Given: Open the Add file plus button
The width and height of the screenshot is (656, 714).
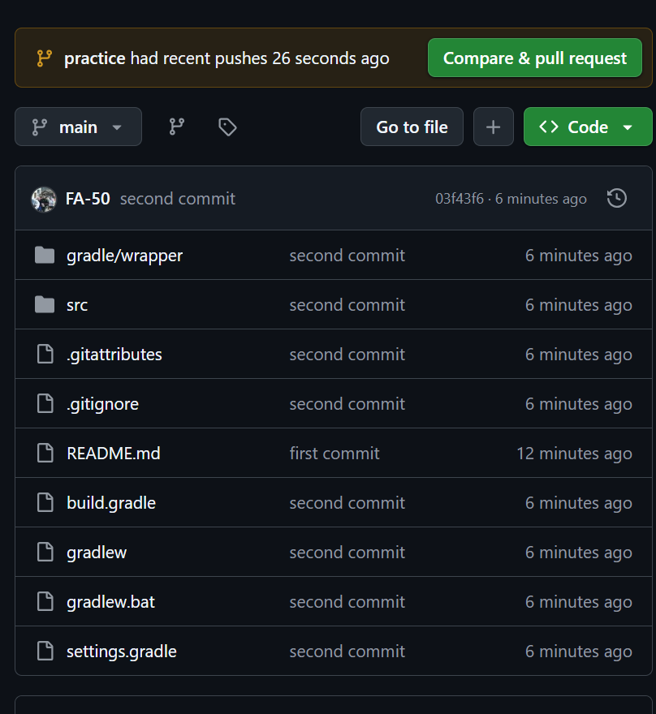Looking at the screenshot, I should (494, 127).
